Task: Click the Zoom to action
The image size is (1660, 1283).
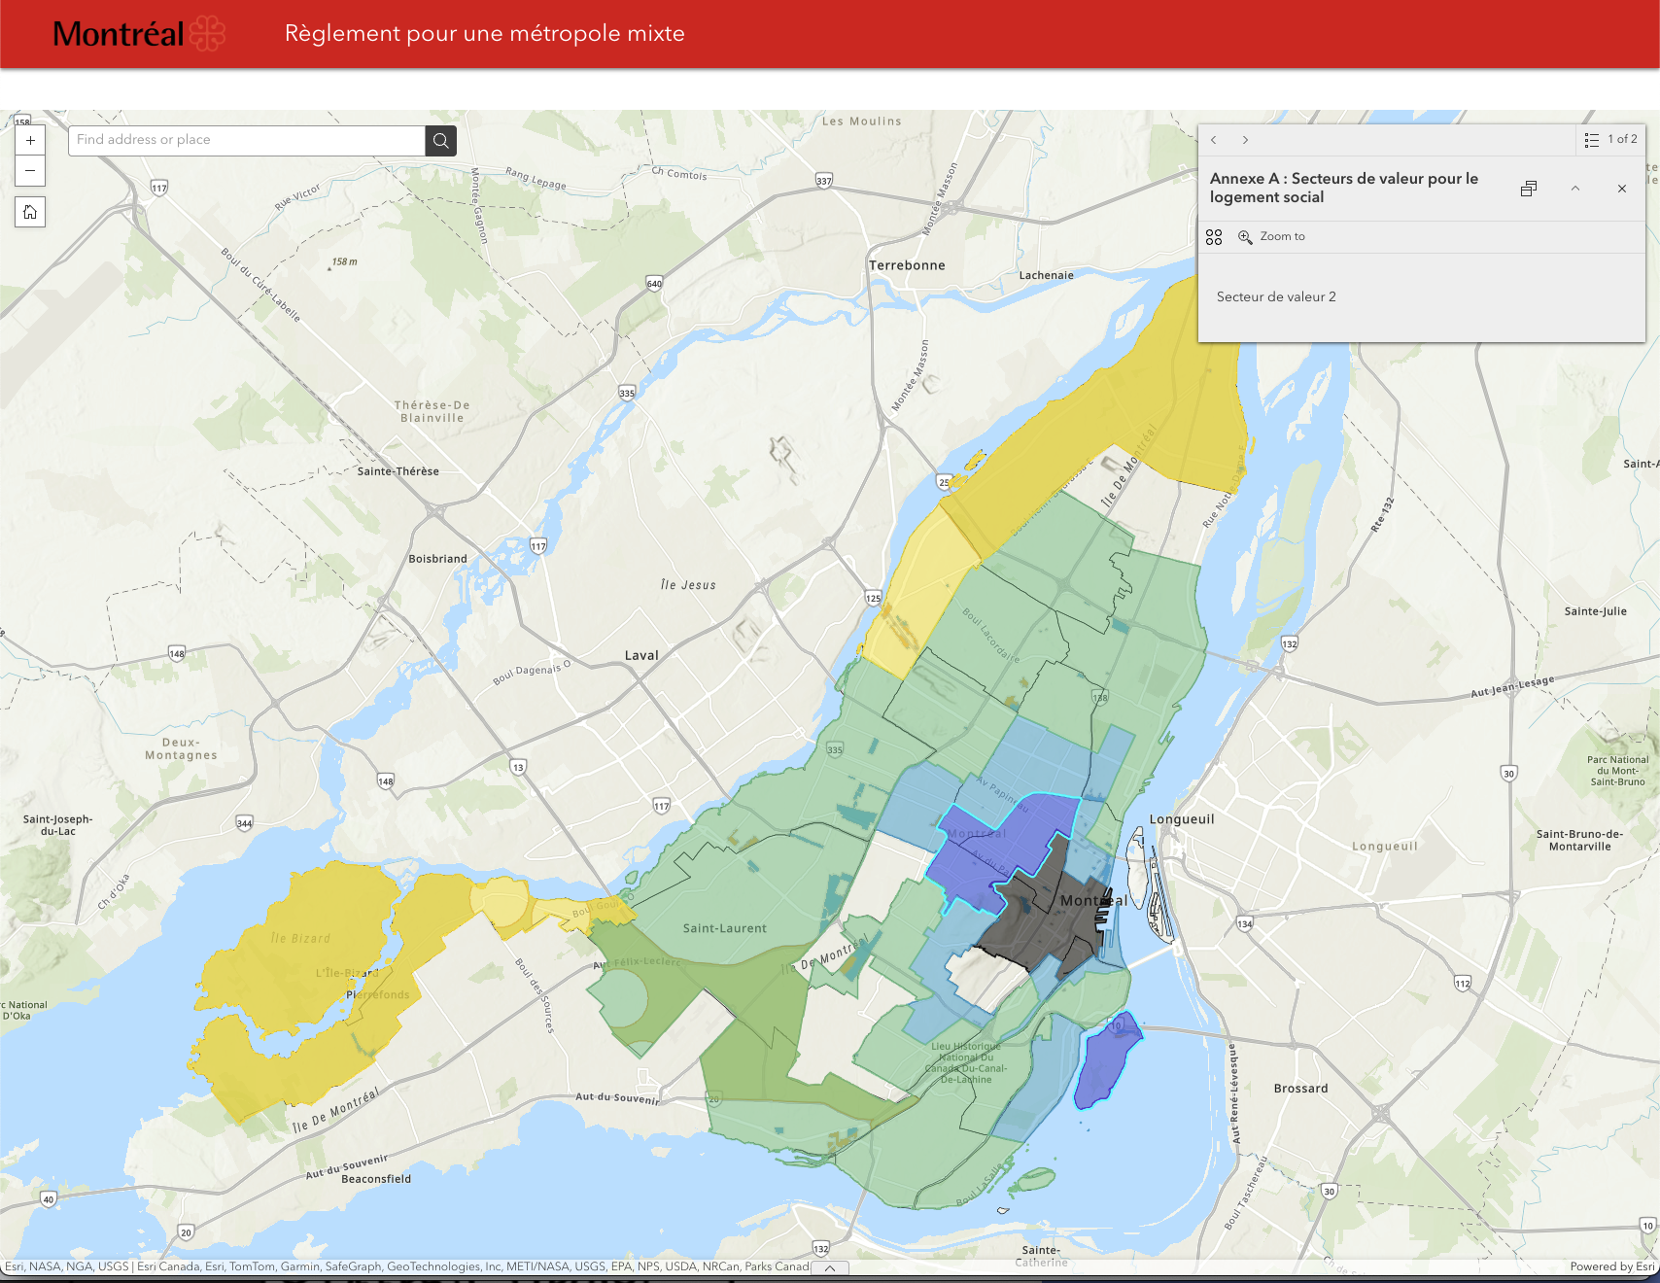Action: pyautogui.click(x=1271, y=237)
